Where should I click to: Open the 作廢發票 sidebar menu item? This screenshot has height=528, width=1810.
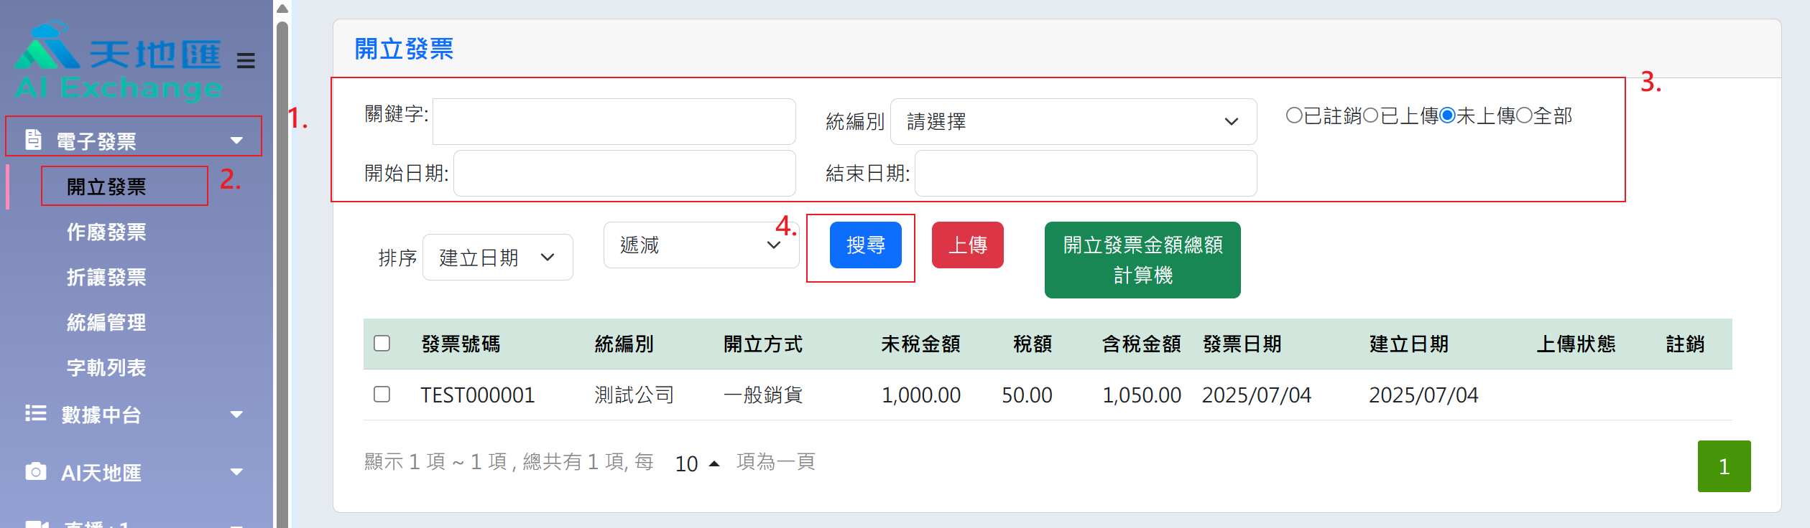(106, 232)
